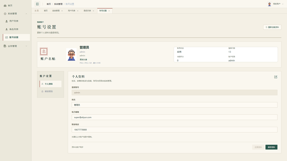Click breadcrumb 系统管理 link
Image resolution: width=287 pixels, height=161 pixels.
point(58,4)
